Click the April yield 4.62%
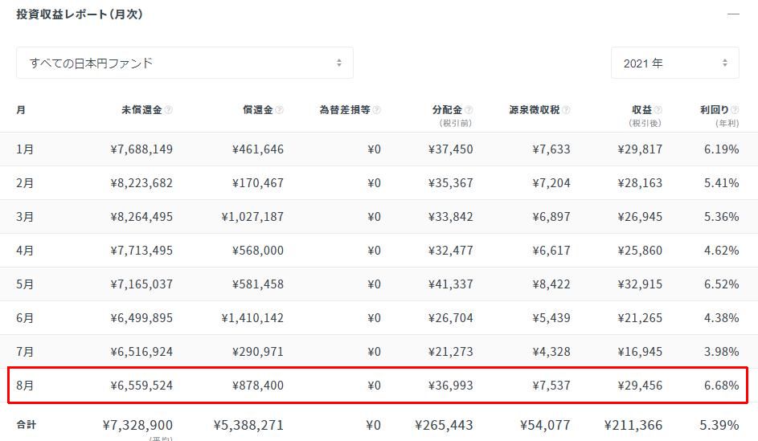Viewport: 758px width, 441px height. (721, 251)
